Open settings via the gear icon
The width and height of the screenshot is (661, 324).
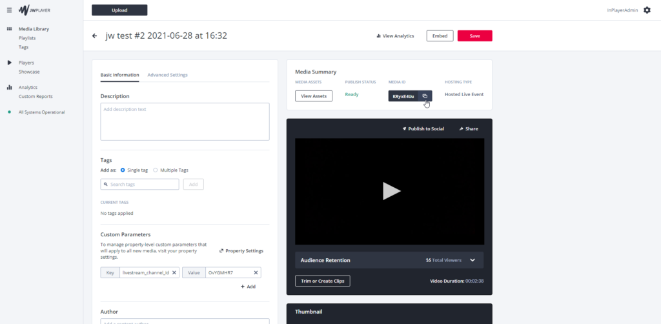coord(647,10)
